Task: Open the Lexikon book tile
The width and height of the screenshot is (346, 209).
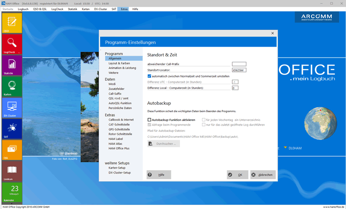Action: pos(12,171)
